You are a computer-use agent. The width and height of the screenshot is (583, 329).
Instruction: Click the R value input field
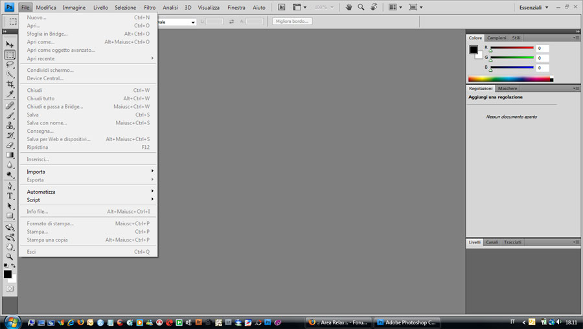pyautogui.click(x=542, y=49)
